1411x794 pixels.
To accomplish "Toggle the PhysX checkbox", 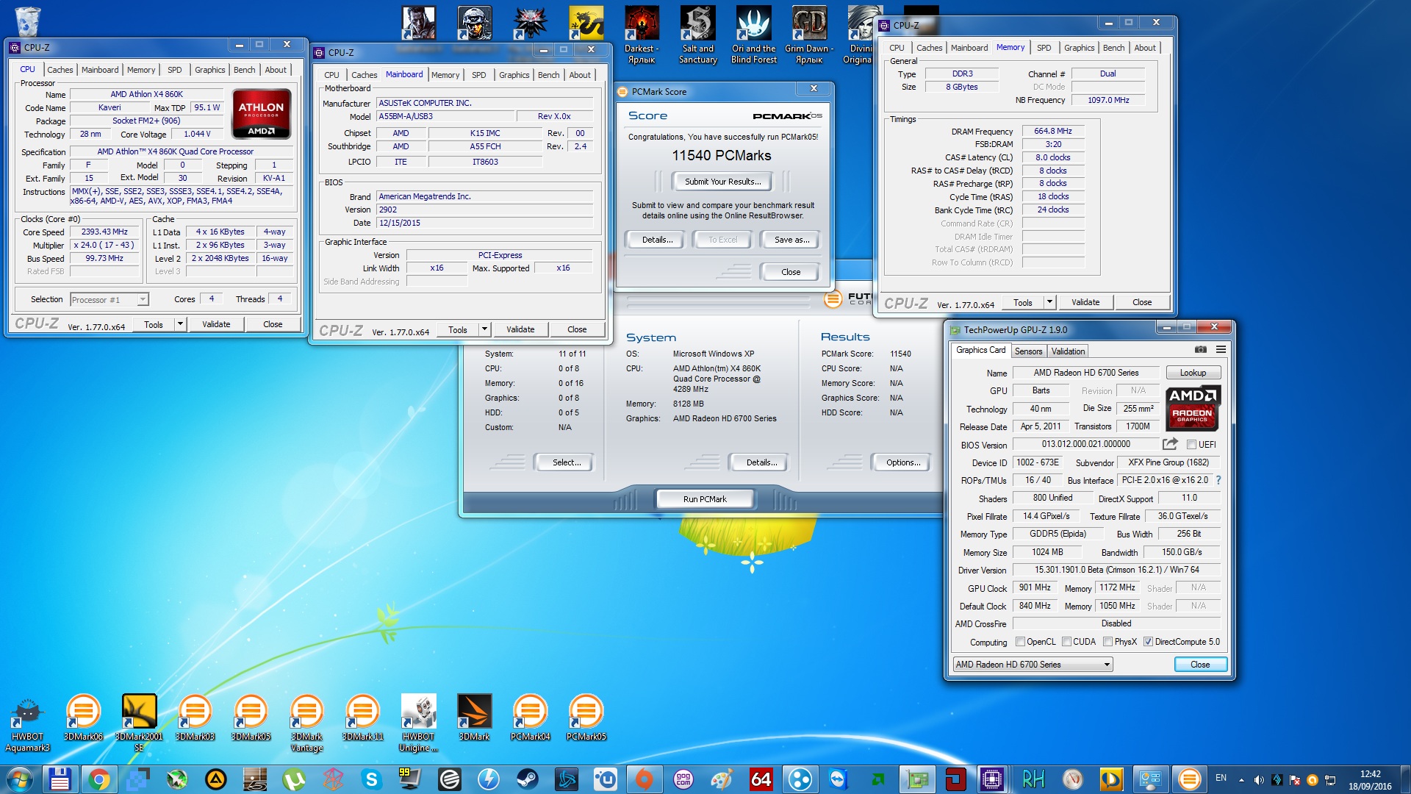I will (1107, 642).
